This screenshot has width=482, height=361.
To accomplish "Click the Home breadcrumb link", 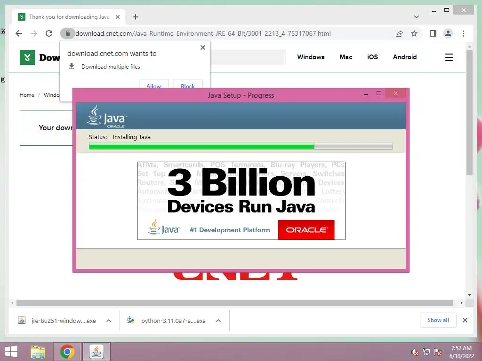I will (27, 95).
